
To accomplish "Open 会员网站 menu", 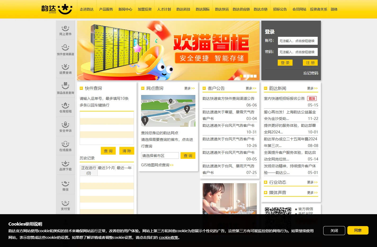I will pyautogui.click(x=299, y=9).
